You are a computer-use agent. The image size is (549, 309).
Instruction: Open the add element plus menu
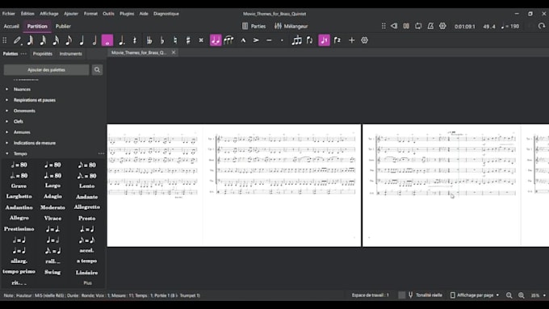click(x=351, y=40)
